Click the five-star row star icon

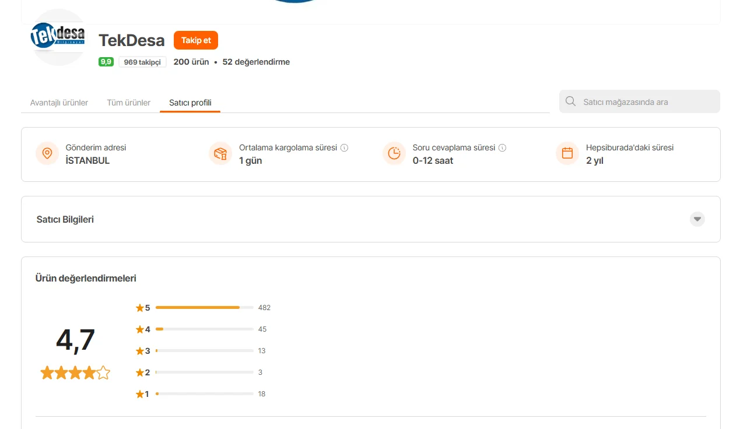(x=140, y=307)
